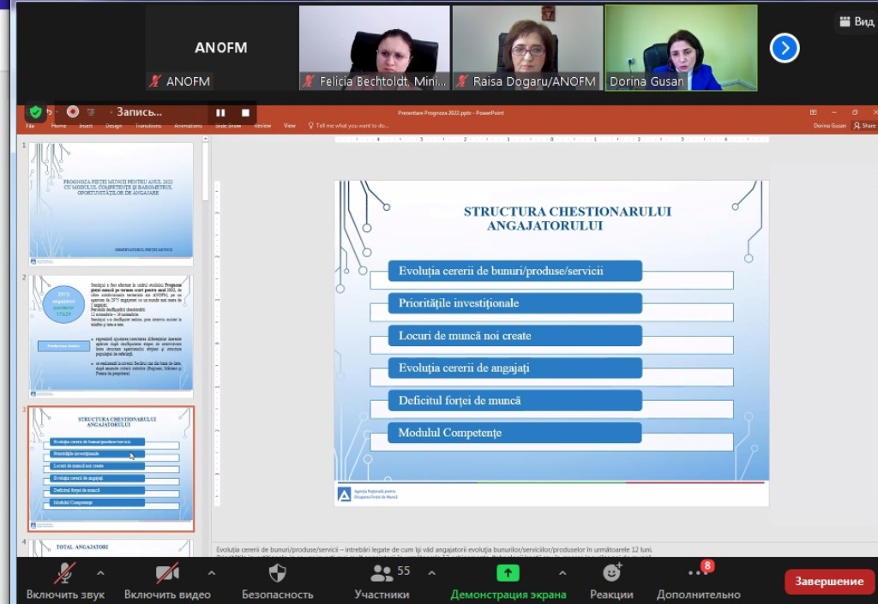The height and width of the screenshot is (604, 878).
Task: Open the Участники participants panel
Action: coord(382,573)
